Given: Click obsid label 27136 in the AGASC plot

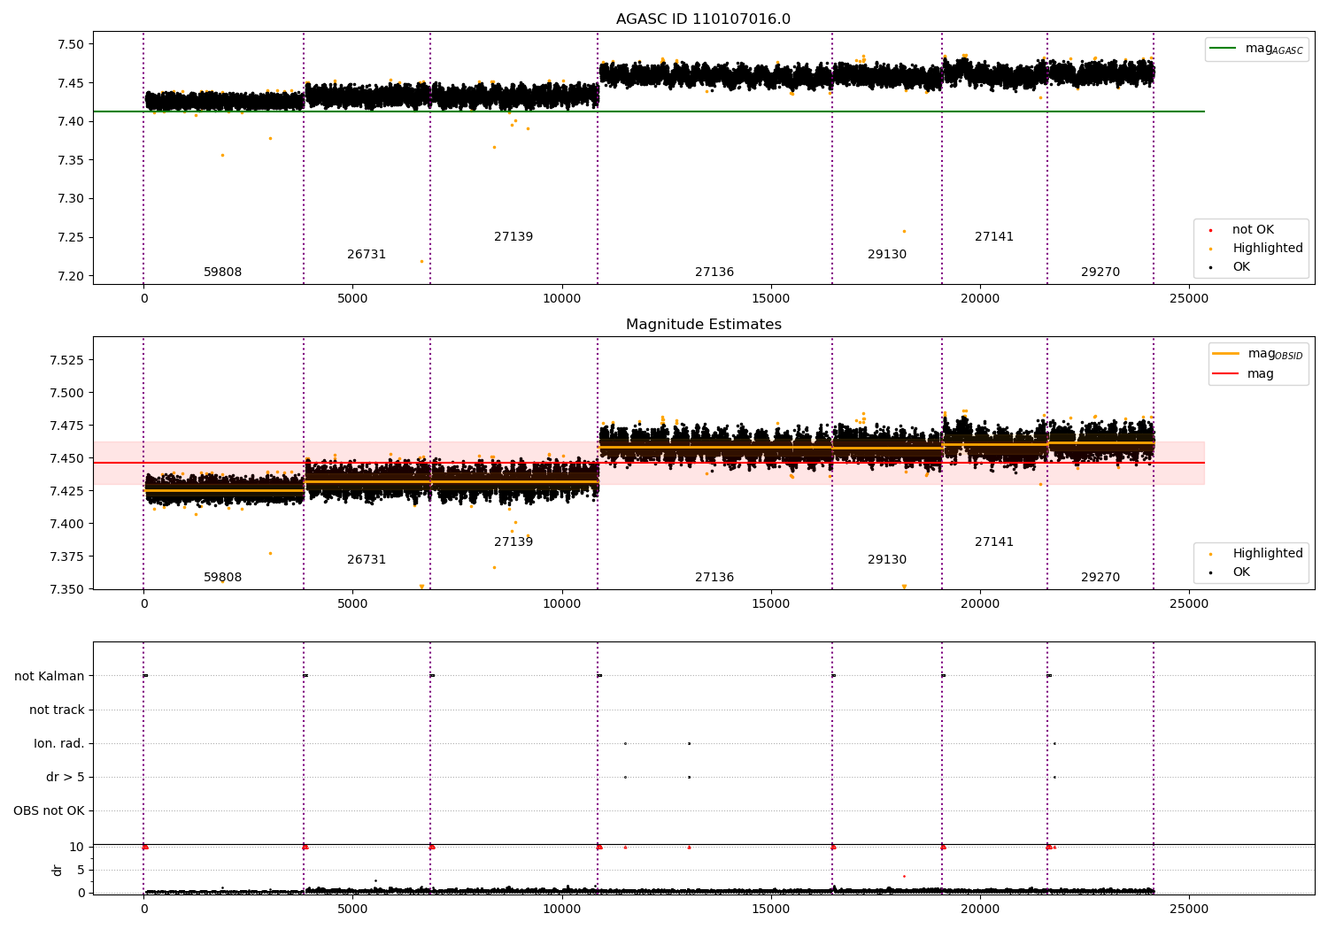Looking at the screenshot, I should coord(714,273).
